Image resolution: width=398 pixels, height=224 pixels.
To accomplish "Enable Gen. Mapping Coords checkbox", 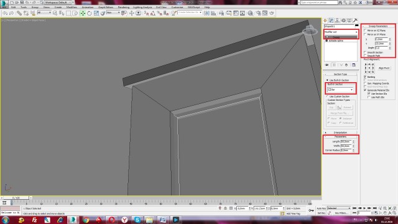I will [x=365, y=83].
